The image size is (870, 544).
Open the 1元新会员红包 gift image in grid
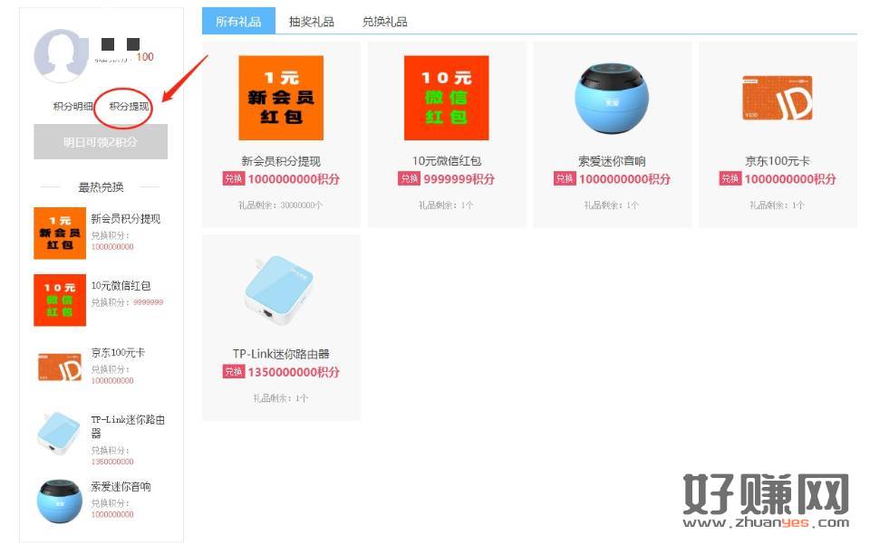pyautogui.click(x=281, y=98)
